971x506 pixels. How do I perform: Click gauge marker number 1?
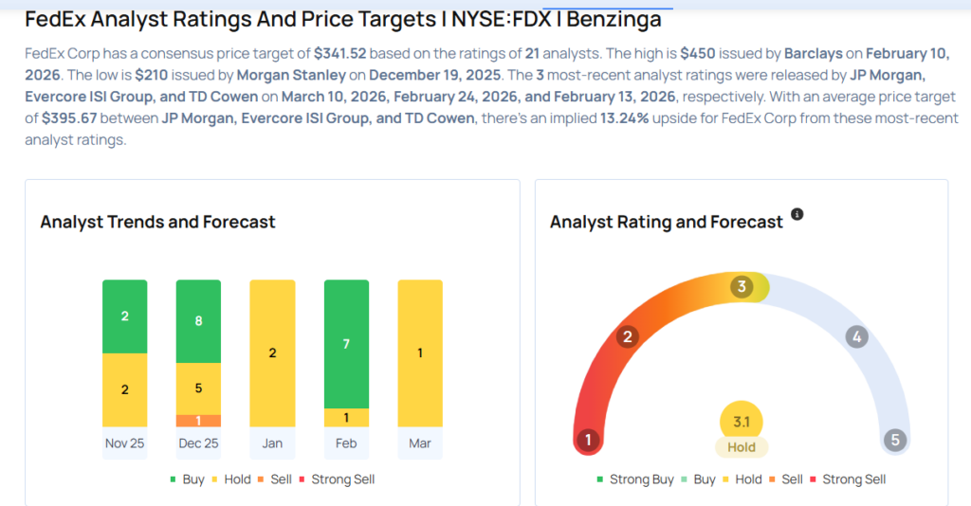tap(589, 440)
